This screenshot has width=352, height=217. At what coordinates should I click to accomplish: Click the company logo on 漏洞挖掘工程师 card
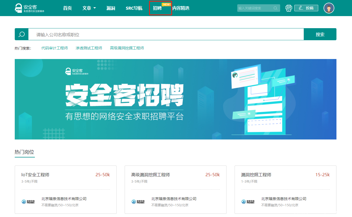pyautogui.click(x=248, y=202)
